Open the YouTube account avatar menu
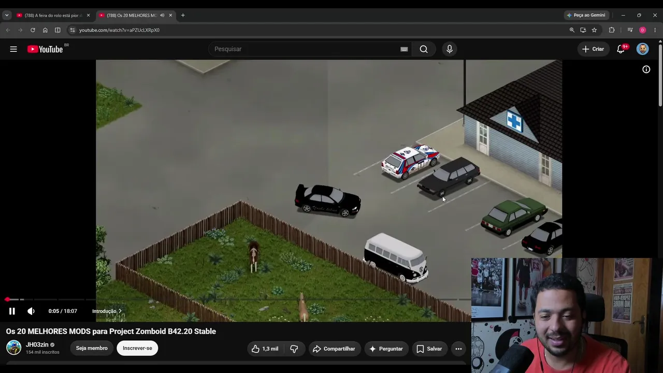The image size is (663, 373). coord(642,49)
